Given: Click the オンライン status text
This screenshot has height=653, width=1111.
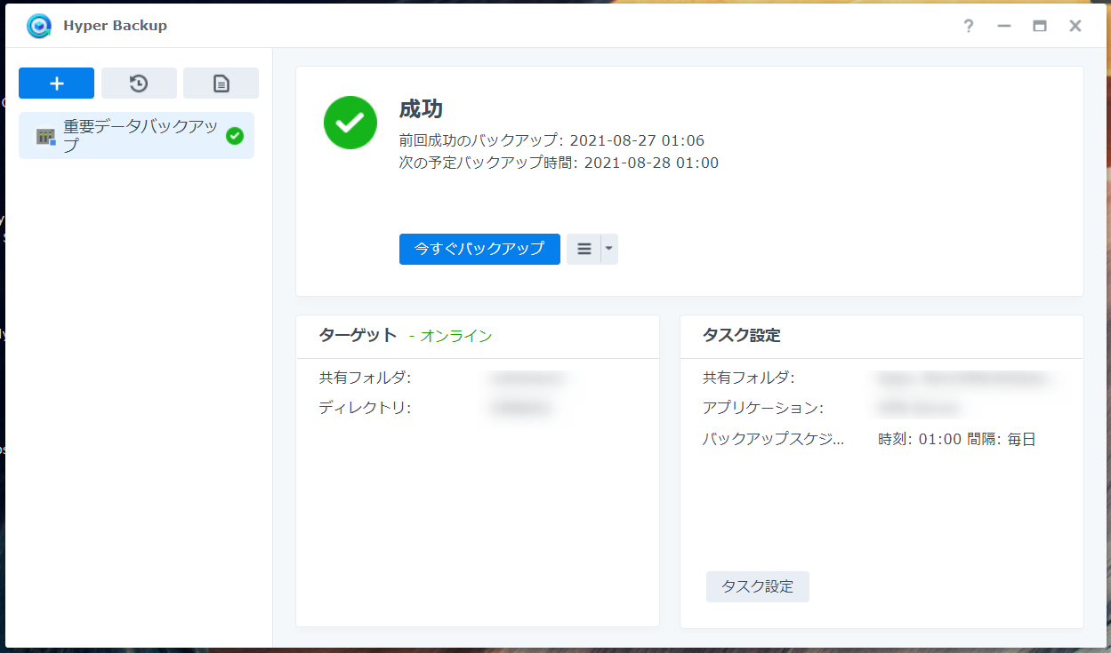Looking at the screenshot, I should pos(456,336).
